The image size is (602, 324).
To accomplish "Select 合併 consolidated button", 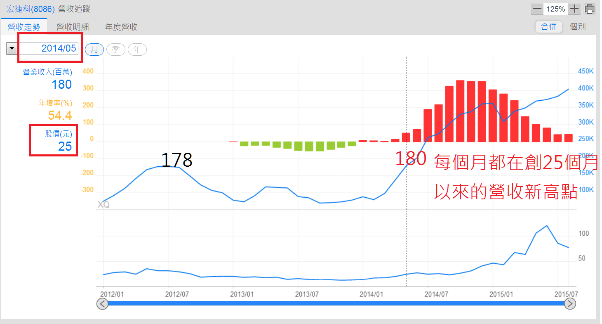I will pyautogui.click(x=549, y=27).
